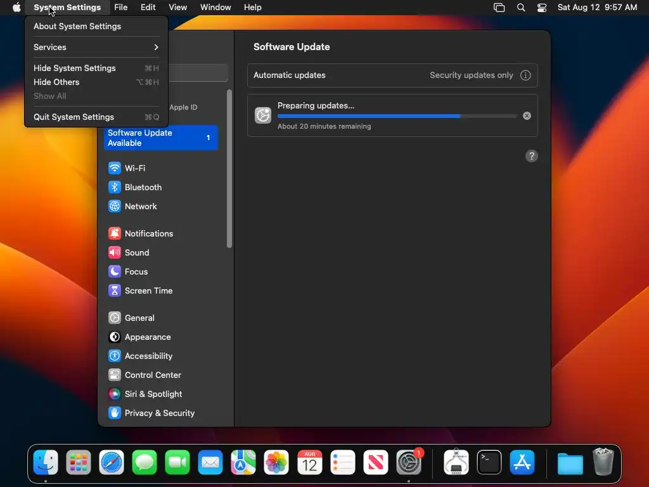Viewport: 649px width, 487px height.
Task: Open Messages from the Dock
Action: [145, 462]
